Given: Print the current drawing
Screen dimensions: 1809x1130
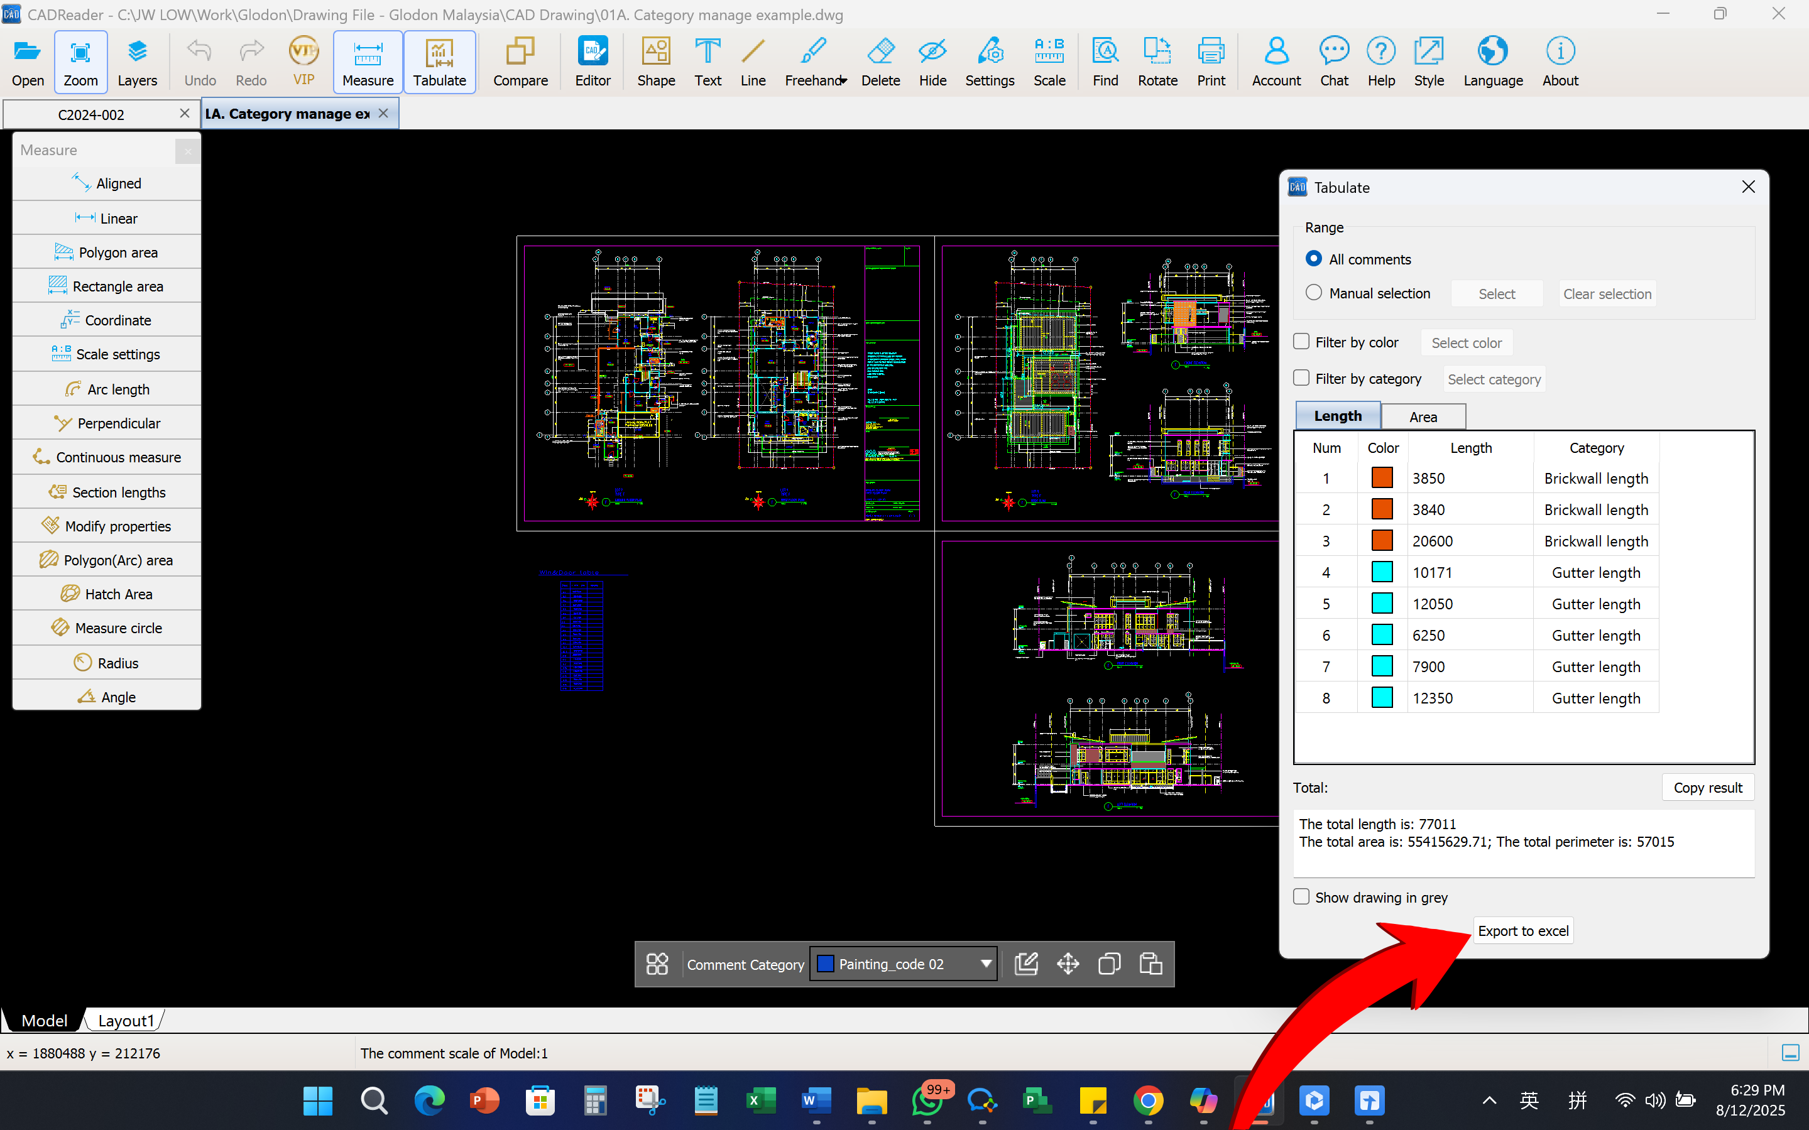Looking at the screenshot, I should 1211,63.
